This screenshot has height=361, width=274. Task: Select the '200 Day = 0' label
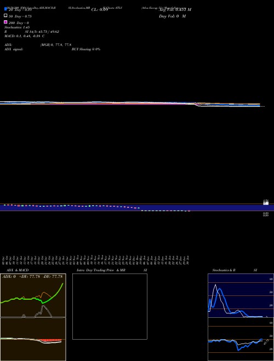(19, 23)
